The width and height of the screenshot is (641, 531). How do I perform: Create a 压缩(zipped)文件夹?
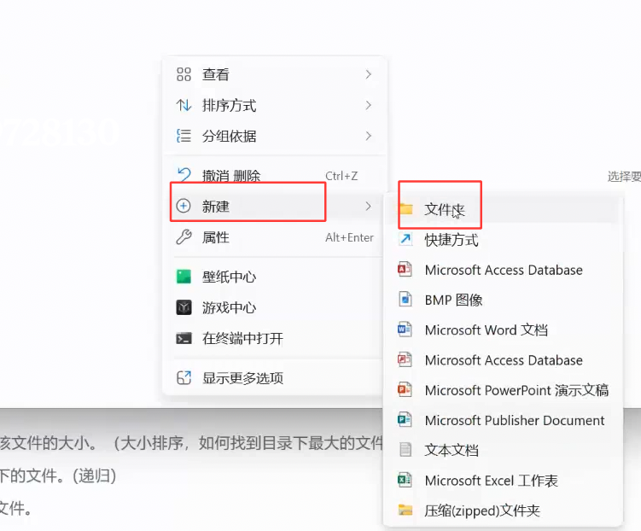click(504, 511)
